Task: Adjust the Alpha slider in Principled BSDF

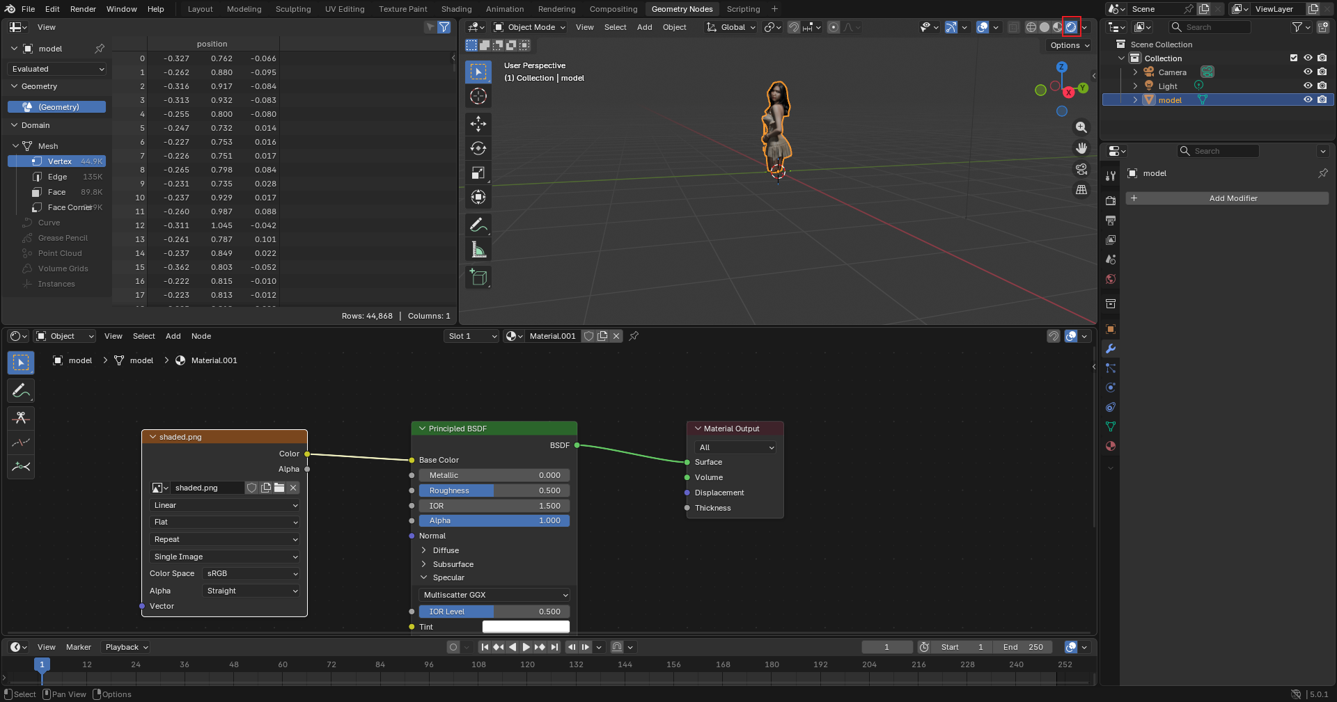Action: tap(494, 520)
